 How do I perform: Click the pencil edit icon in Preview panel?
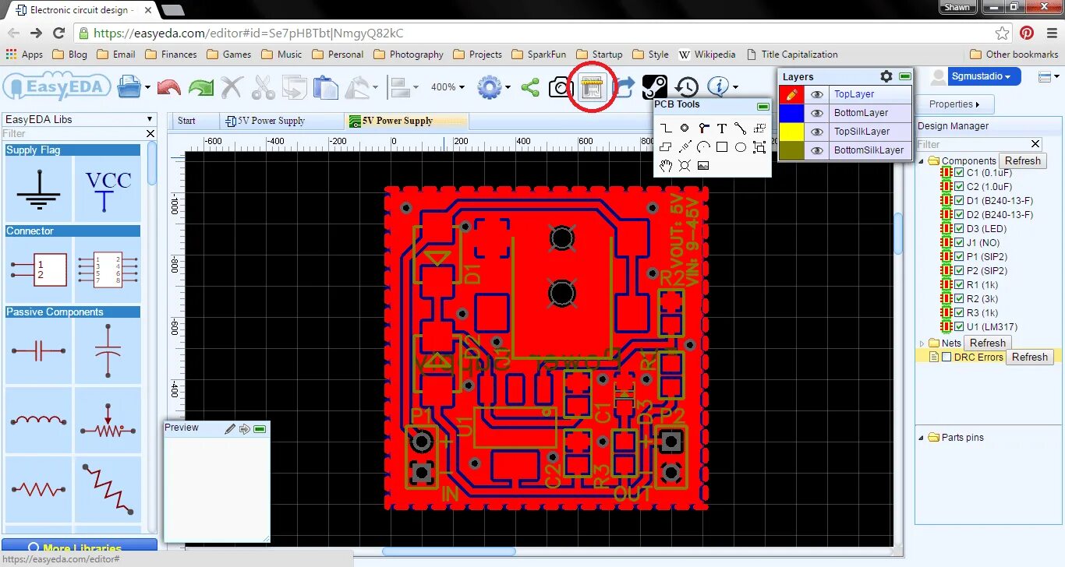point(230,428)
